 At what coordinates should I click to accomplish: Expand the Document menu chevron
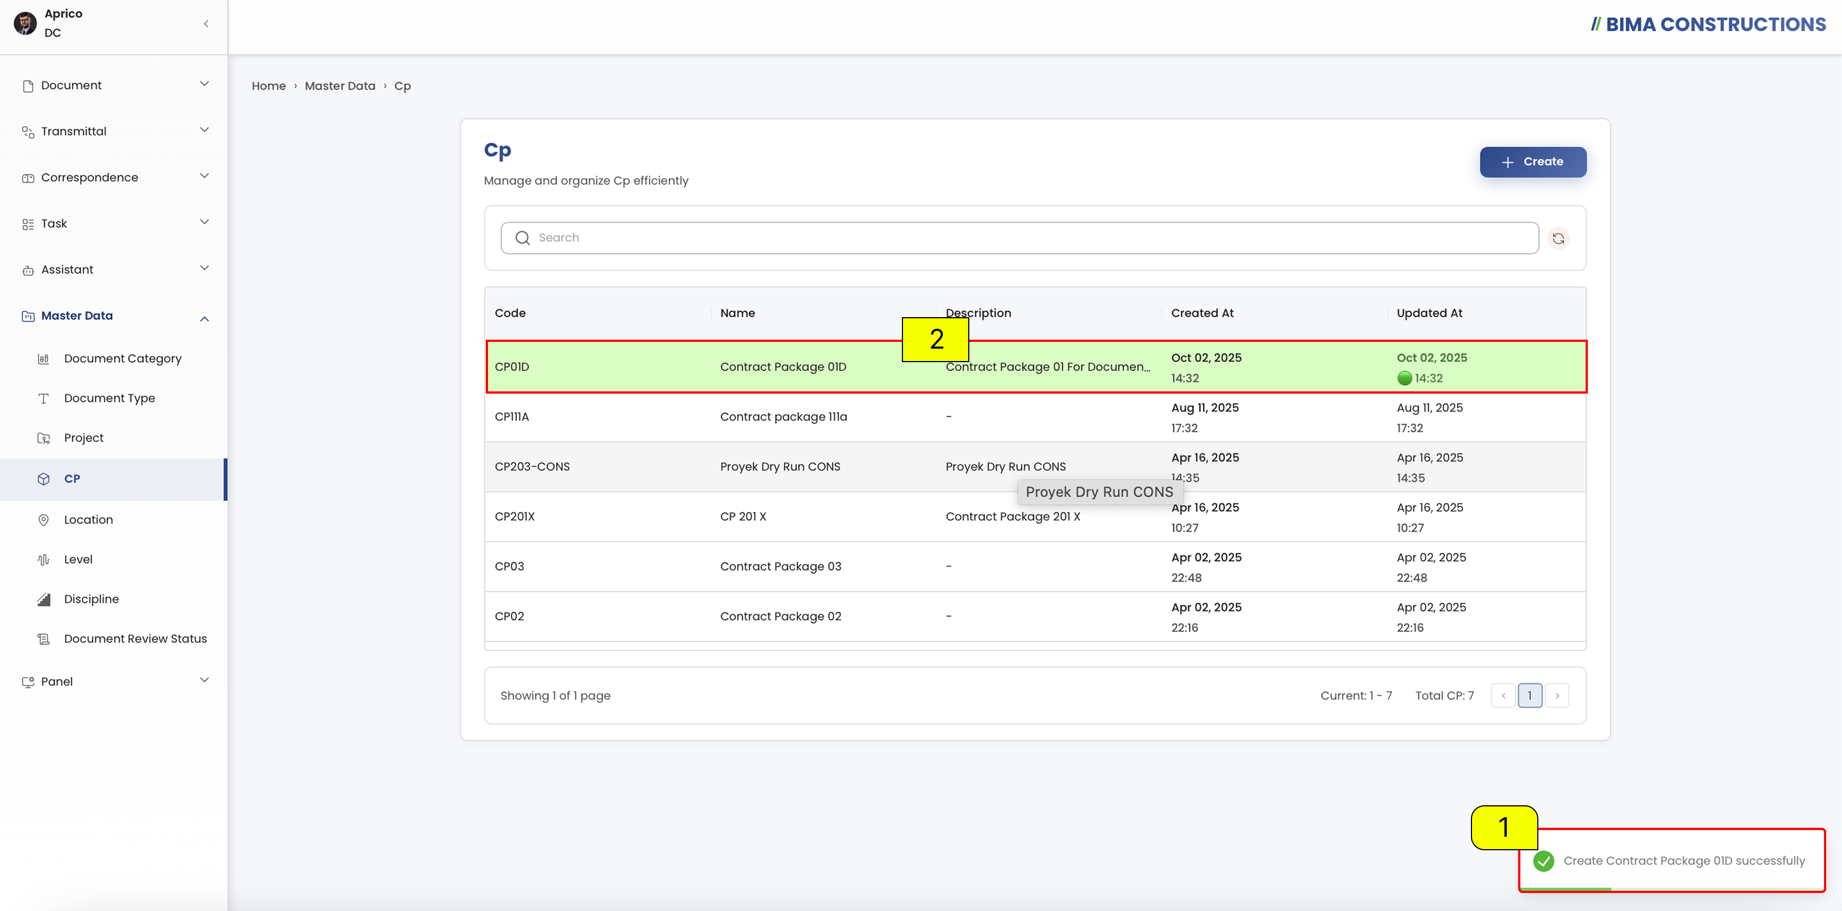[205, 84]
